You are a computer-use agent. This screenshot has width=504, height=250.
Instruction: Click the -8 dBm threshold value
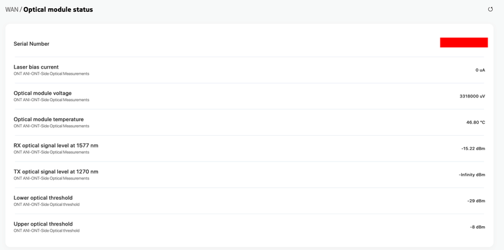pos(478,227)
